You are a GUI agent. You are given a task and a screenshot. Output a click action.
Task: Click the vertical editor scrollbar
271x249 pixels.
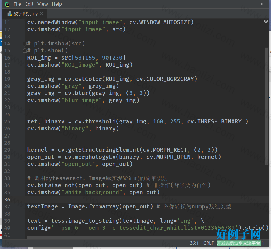click(x=267, y=106)
